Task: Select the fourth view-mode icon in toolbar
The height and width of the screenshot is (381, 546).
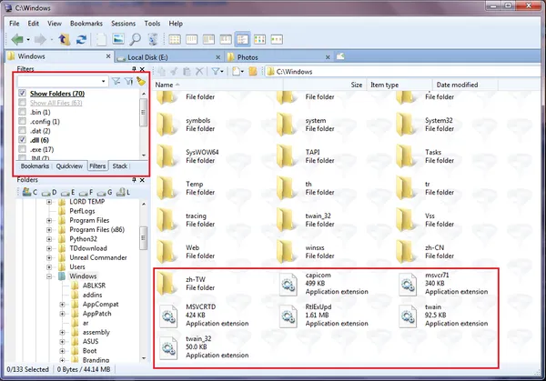Action: coord(226,39)
